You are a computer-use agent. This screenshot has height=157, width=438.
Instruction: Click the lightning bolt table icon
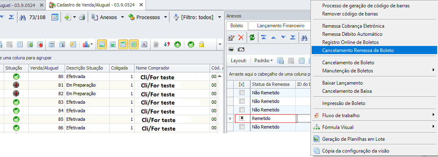73,44
